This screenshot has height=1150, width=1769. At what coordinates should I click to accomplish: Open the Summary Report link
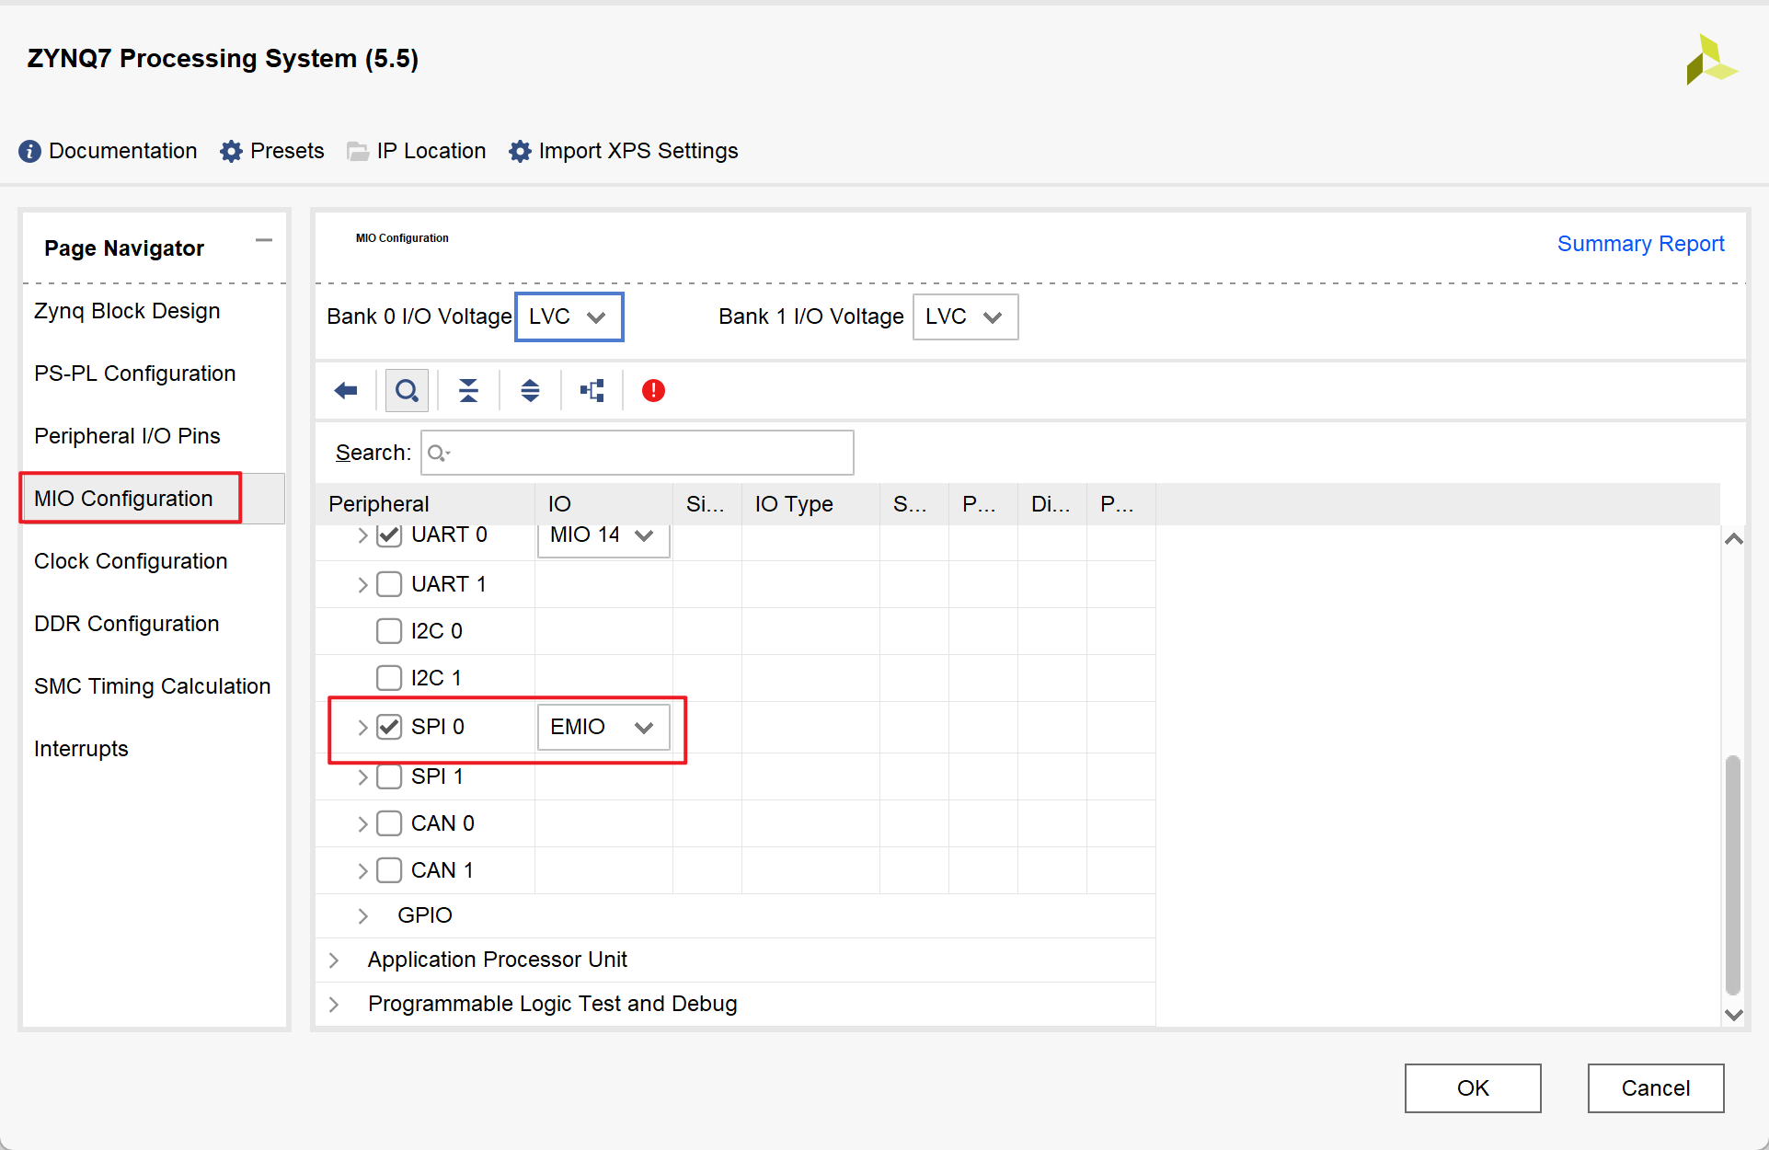point(1640,244)
